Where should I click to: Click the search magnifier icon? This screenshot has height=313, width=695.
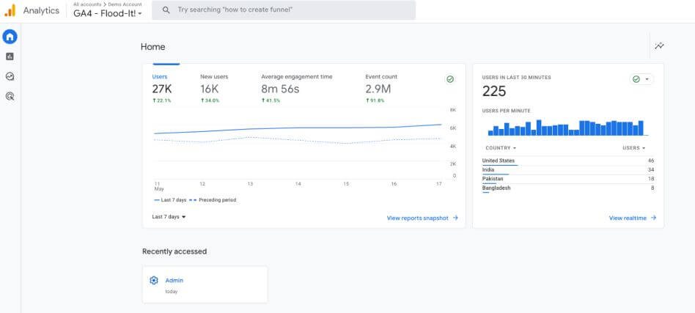[166, 10]
